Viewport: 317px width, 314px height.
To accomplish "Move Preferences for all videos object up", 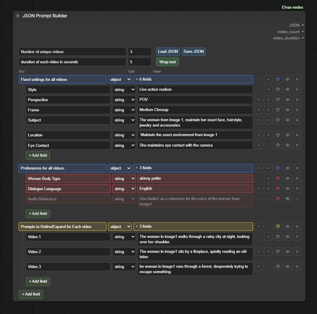I will coord(259,168).
